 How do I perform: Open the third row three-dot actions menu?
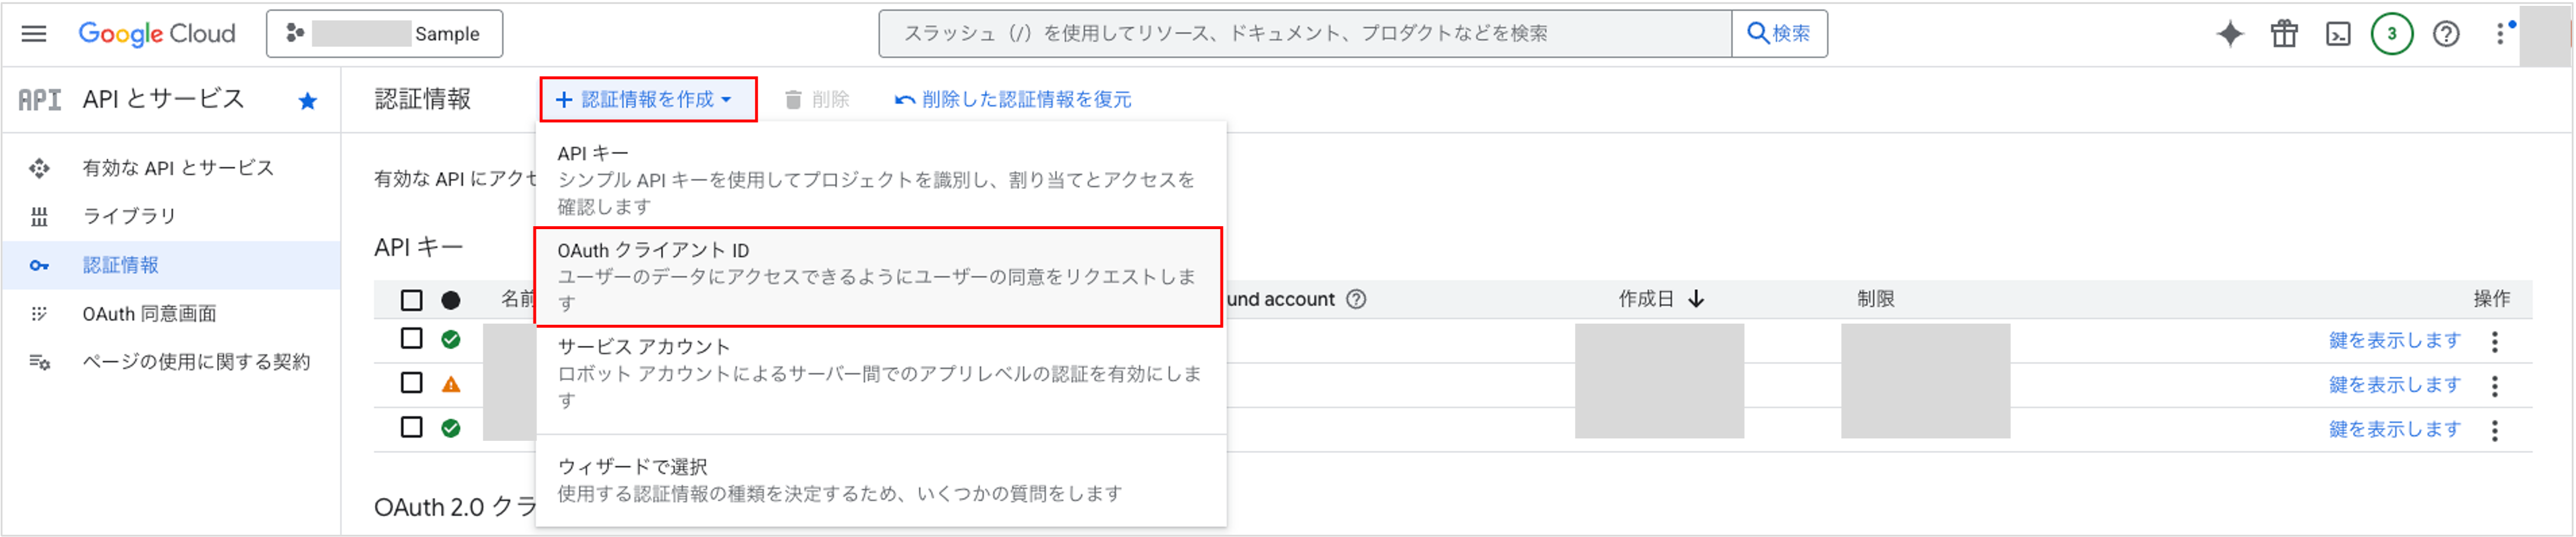[2495, 431]
